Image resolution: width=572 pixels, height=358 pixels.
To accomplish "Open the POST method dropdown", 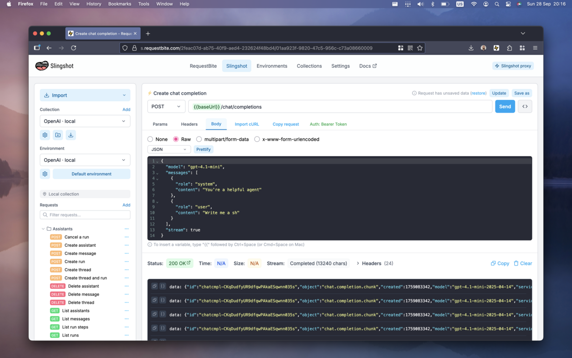I will point(166,106).
